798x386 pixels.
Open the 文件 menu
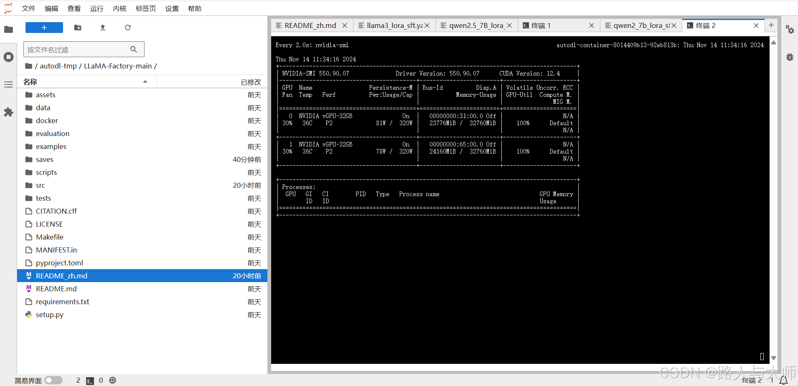click(28, 8)
